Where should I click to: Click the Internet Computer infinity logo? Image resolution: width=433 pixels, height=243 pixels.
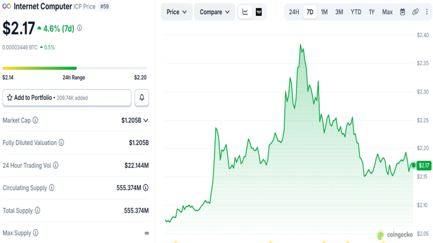pyautogui.click(x=6, y=6)
